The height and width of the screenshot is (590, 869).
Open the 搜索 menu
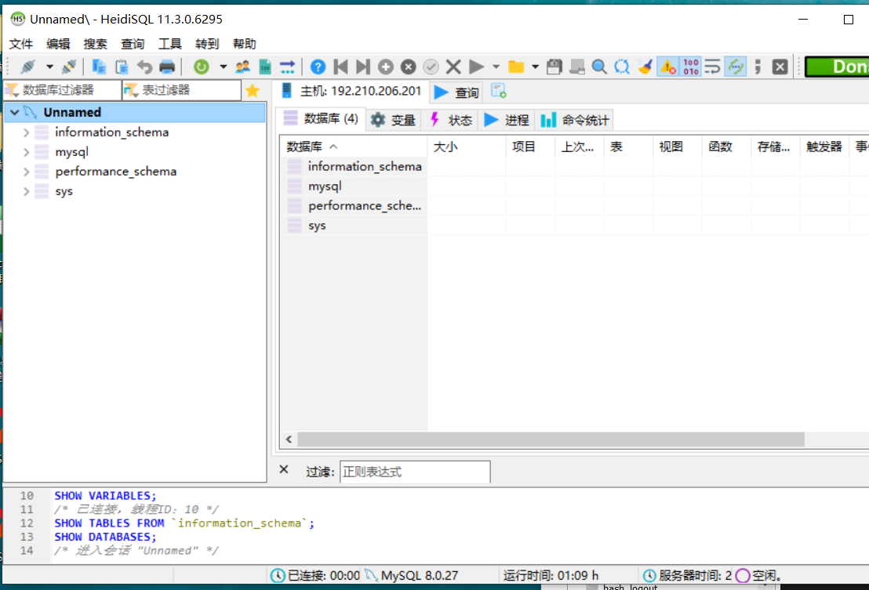coord(96,44)
